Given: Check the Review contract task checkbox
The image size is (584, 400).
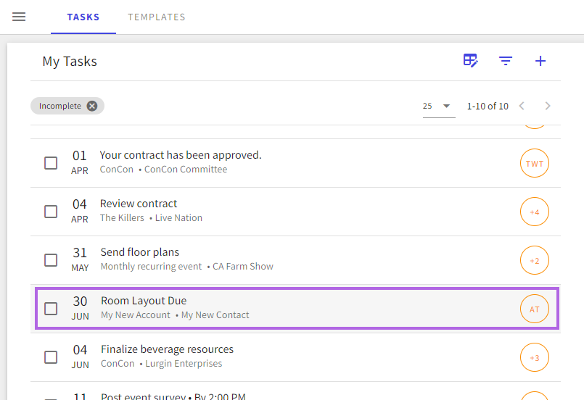Looking at the screenshot, I should (51, 212).
